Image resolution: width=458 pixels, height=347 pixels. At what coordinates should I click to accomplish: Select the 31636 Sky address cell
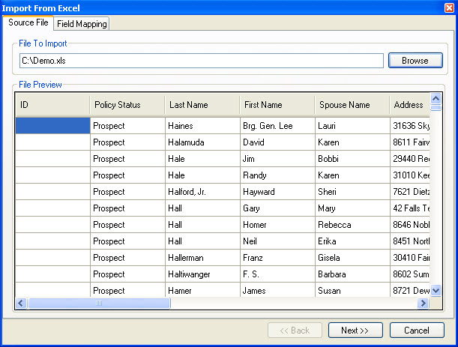[410, 126]
